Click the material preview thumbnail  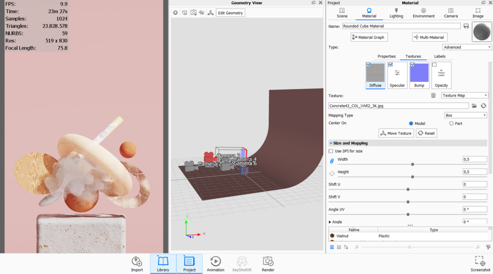pyautogui.click(x=482, y=31)
